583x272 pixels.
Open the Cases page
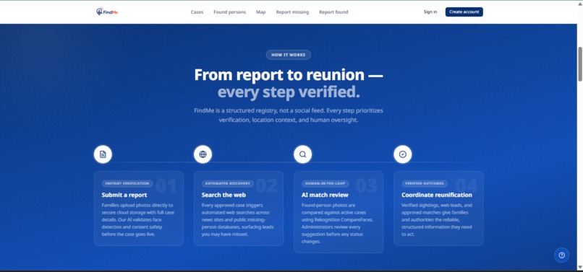[x=197, y=12]
